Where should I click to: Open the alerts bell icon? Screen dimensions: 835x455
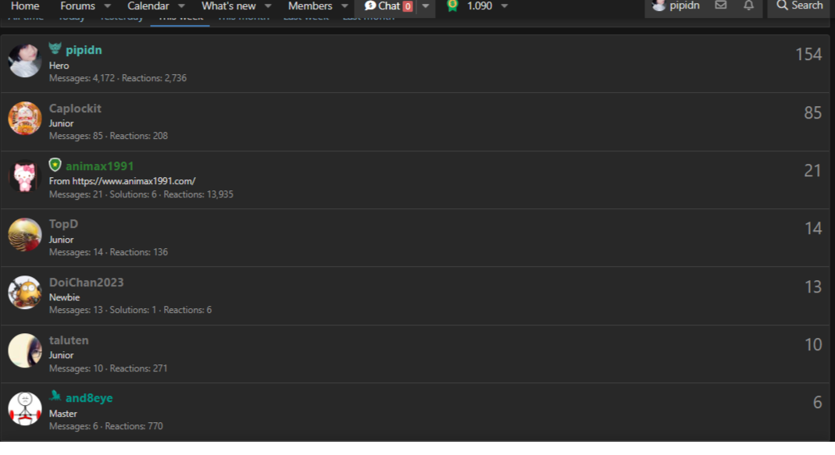pyautogui.click(x=749, y=5)
